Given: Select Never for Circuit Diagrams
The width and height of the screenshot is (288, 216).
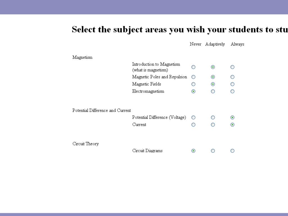Looking at the screenshot, I should pos(193,151).
